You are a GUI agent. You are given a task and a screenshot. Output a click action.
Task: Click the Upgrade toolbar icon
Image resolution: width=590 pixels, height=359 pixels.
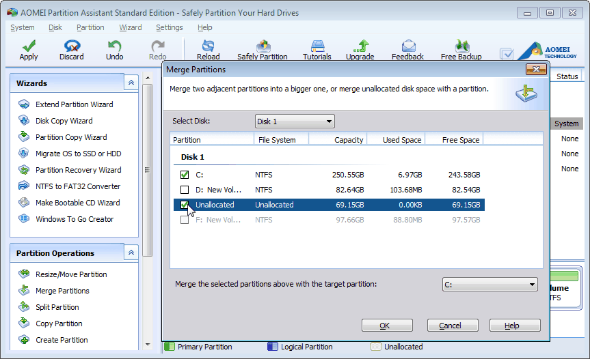pos(360,50)
